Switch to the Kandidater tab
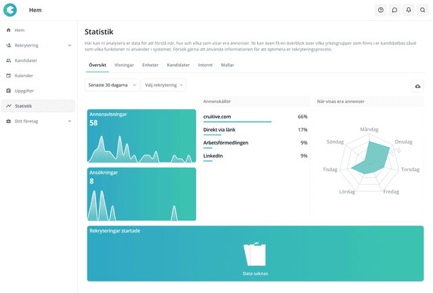The width and height of the screenshot is (433, 293). click(178, 65)
